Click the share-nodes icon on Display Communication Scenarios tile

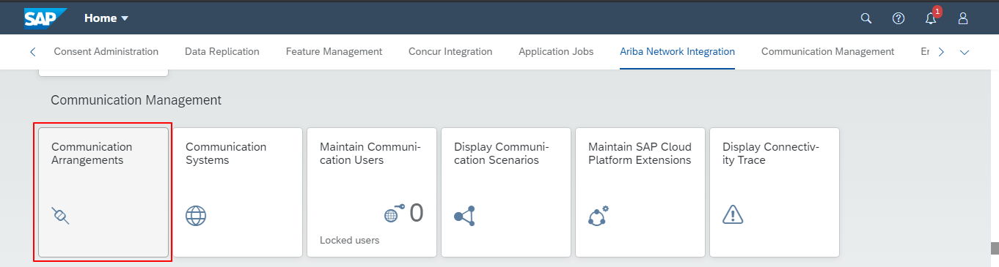pyautogui.click(x=464, y=215)
